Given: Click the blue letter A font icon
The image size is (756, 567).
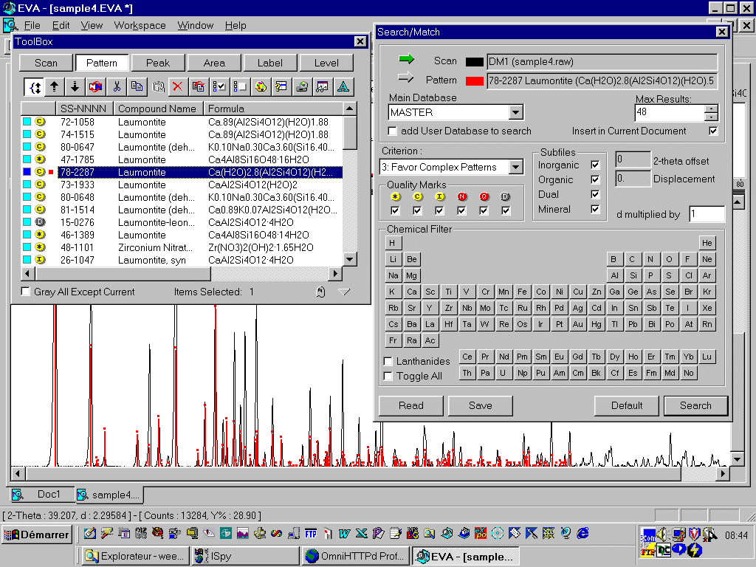Looking at the screenshot, I should point(343,87).
